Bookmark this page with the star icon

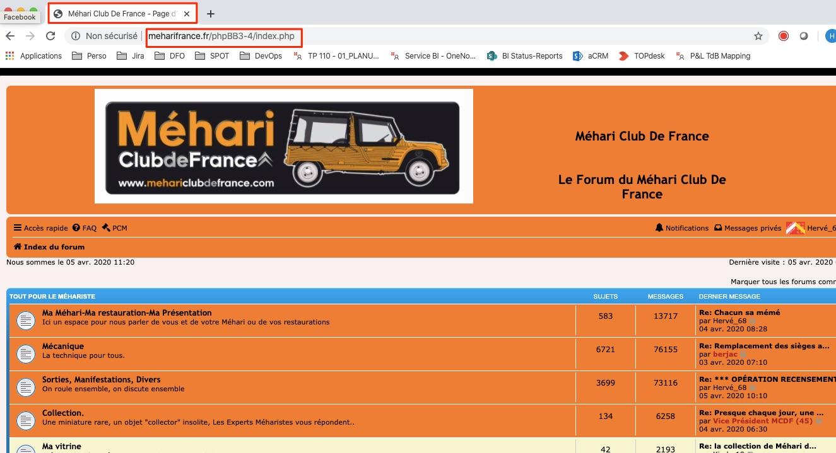pos(758,37)
